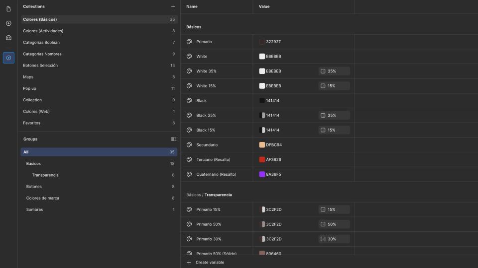Select the All group

click(x=99, y=152)
